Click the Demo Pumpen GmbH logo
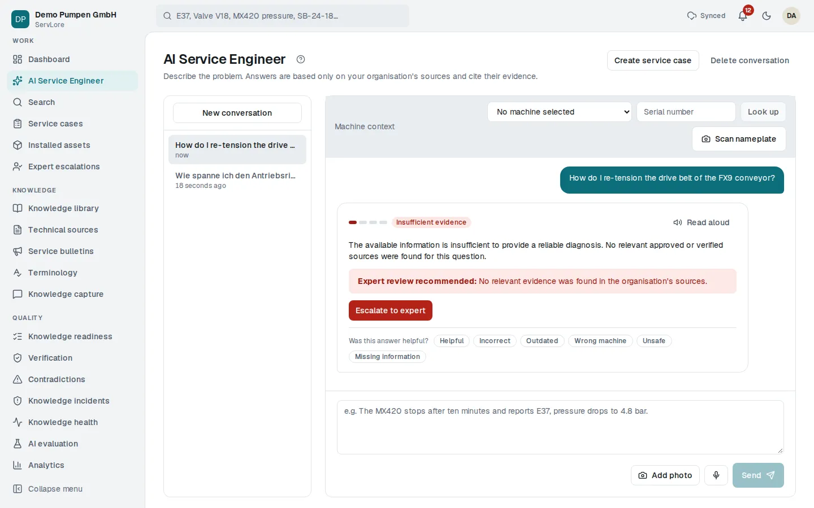814x508 pixels. 20,19
